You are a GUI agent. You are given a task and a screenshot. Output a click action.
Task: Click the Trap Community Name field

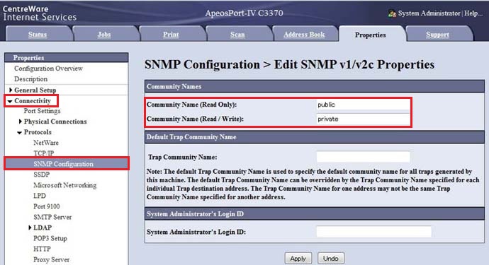pyautogui.click(x=363, y=156)
